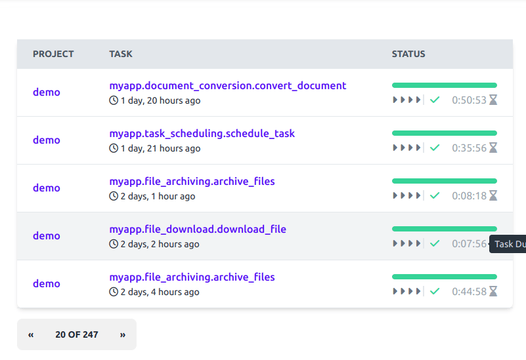Go to next page with » button
Image resolution: width=526 pixels, height=360 pixels.
(123, 334)
